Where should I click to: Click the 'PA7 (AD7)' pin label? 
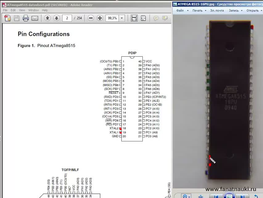click(x=153, y=93)
